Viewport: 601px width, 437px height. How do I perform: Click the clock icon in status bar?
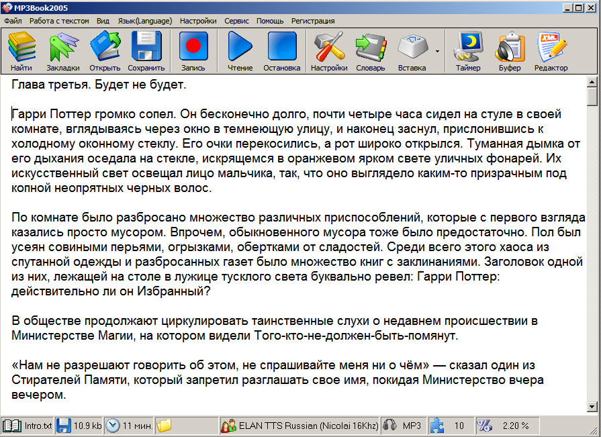coord(113,426)
